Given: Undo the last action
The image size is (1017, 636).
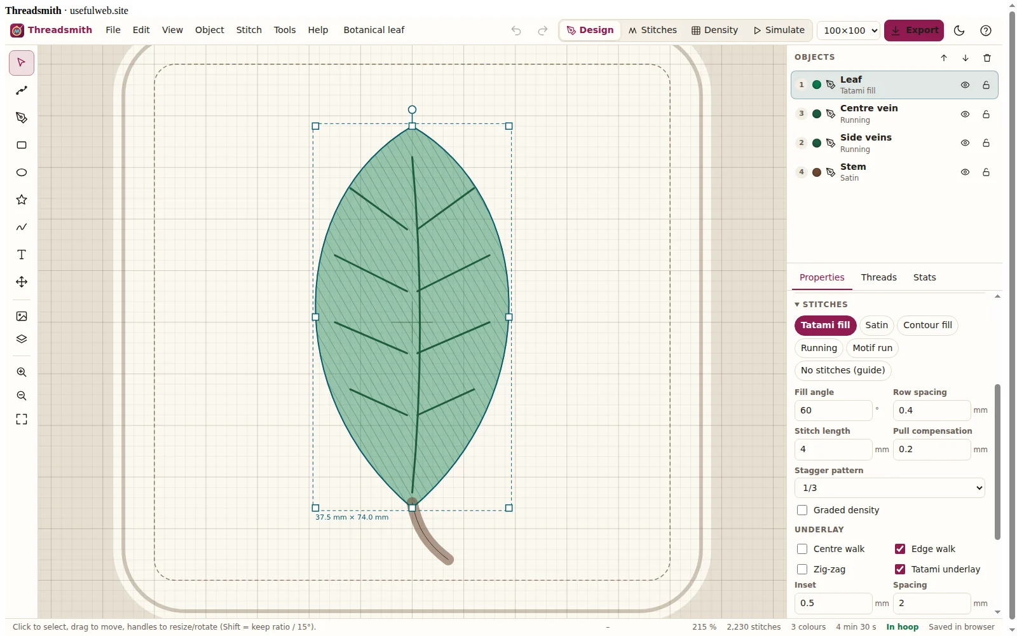Looking at the screenshot, I should pyautogui.click(x=516, y=31).
